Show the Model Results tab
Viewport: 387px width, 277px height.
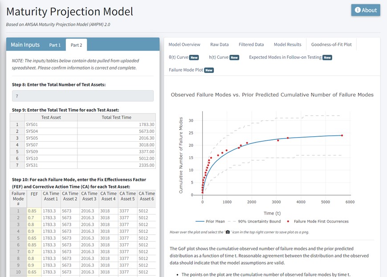pos(287,45)
